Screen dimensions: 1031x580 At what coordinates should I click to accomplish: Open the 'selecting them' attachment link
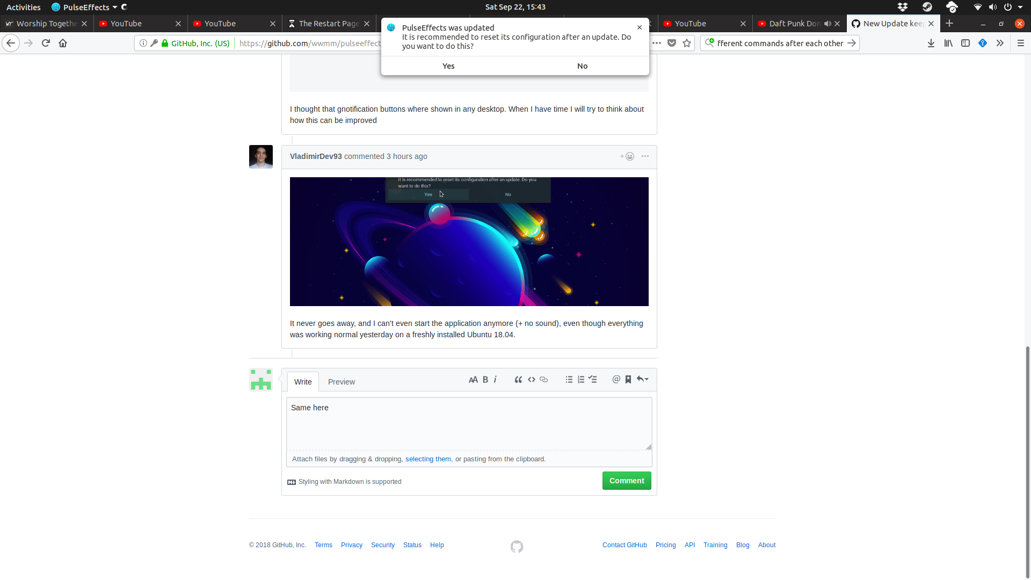[428, 459]
